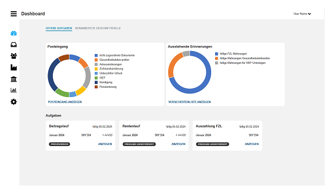Click the 'fällige Mahnungen für WEF Unterlagen' legend label
Screen dimensions: 333x194
pos(242,63)
